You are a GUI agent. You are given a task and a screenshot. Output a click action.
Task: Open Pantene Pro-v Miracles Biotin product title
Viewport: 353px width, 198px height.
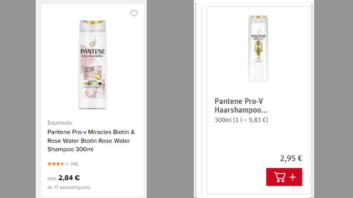click(x=91, y=140)
